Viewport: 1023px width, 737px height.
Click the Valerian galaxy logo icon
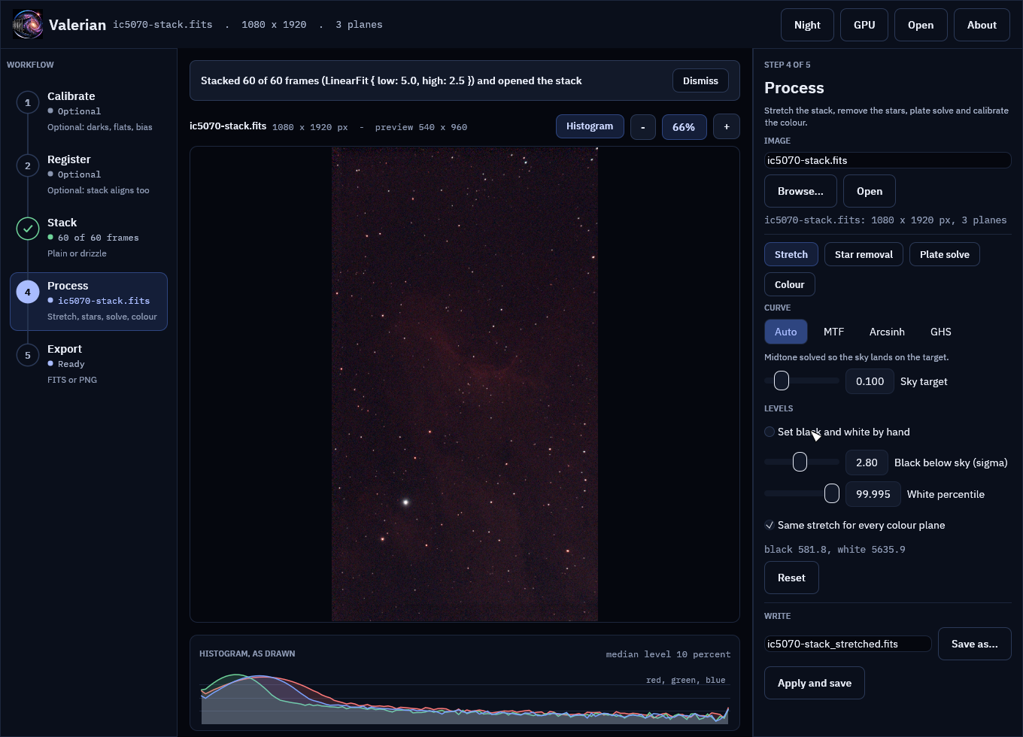tap(28, 25)
